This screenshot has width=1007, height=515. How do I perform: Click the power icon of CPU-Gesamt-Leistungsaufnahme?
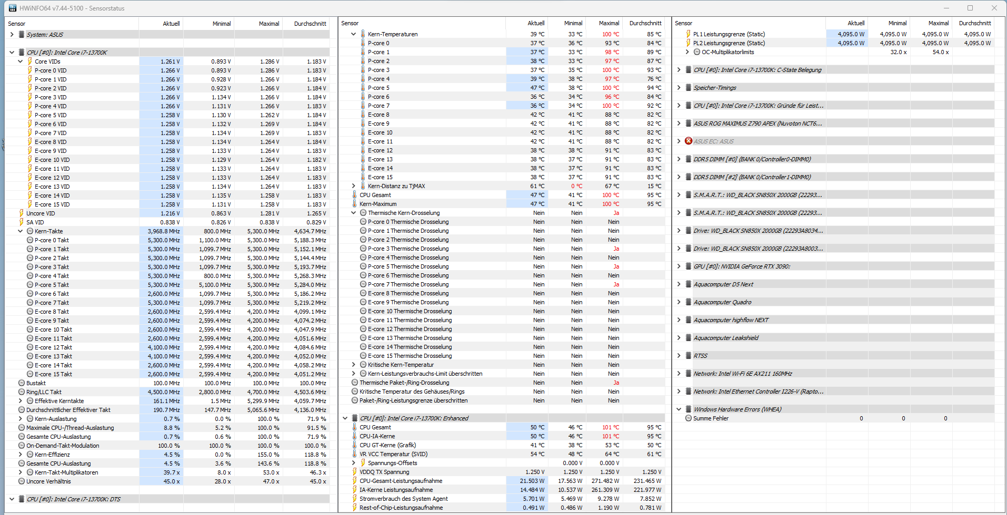point(354,481)
